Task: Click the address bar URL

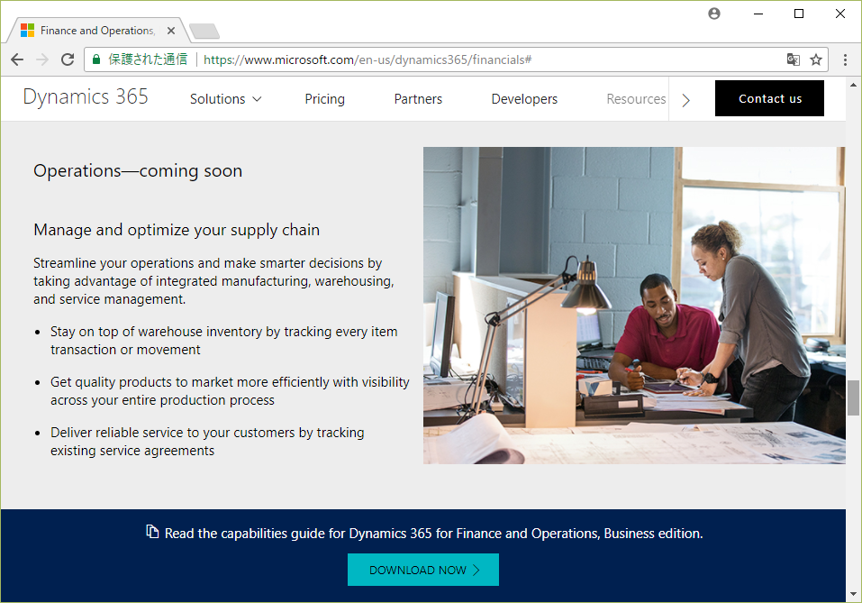Action: point(367,59)
